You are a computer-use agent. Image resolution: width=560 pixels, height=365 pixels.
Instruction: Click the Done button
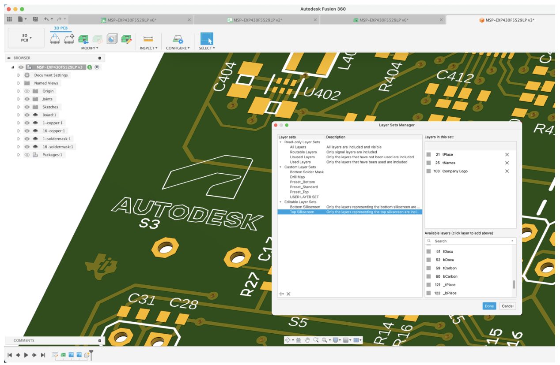point(489,306)
